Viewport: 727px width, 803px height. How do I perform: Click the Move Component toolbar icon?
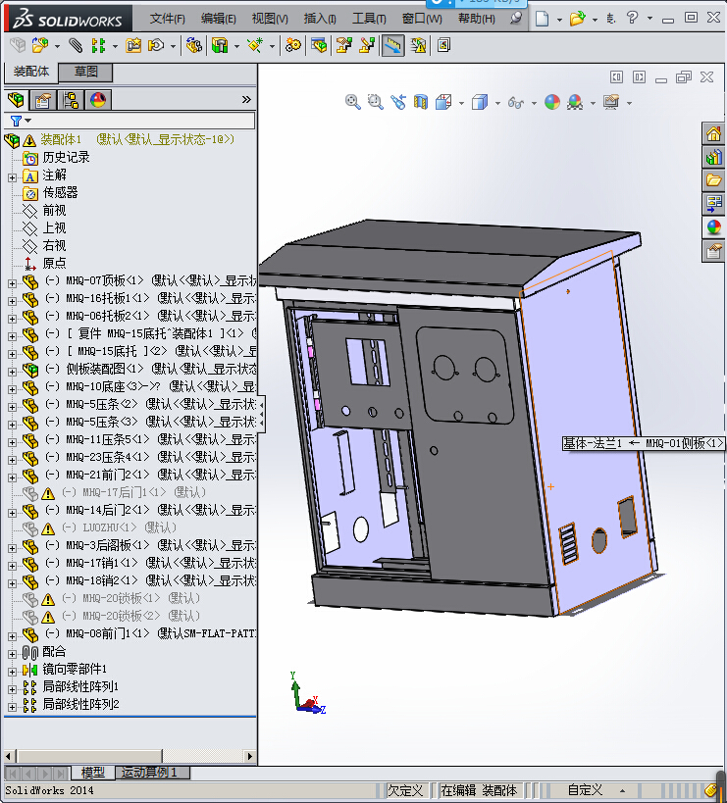156,45
